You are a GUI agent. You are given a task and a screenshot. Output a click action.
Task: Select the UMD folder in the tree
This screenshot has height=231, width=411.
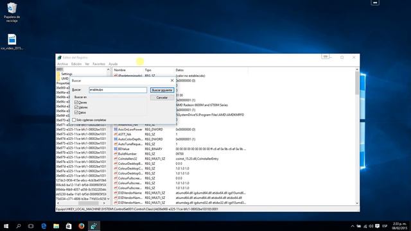[65, 78]
